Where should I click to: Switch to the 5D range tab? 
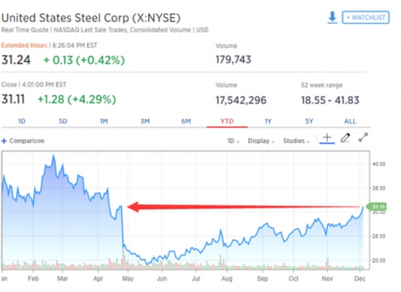point(62,121)
